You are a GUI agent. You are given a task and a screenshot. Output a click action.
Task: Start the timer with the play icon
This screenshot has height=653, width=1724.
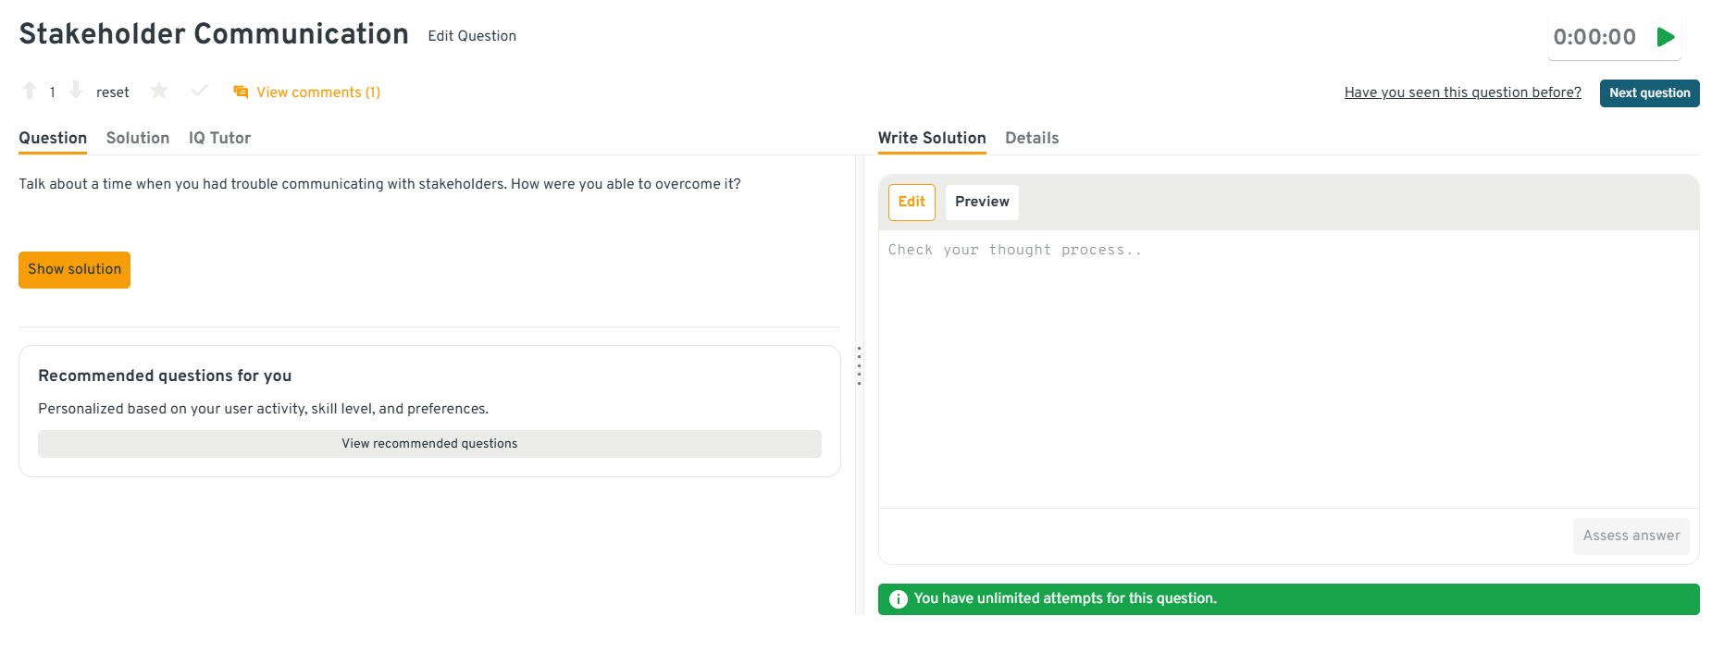[1666, 37]
